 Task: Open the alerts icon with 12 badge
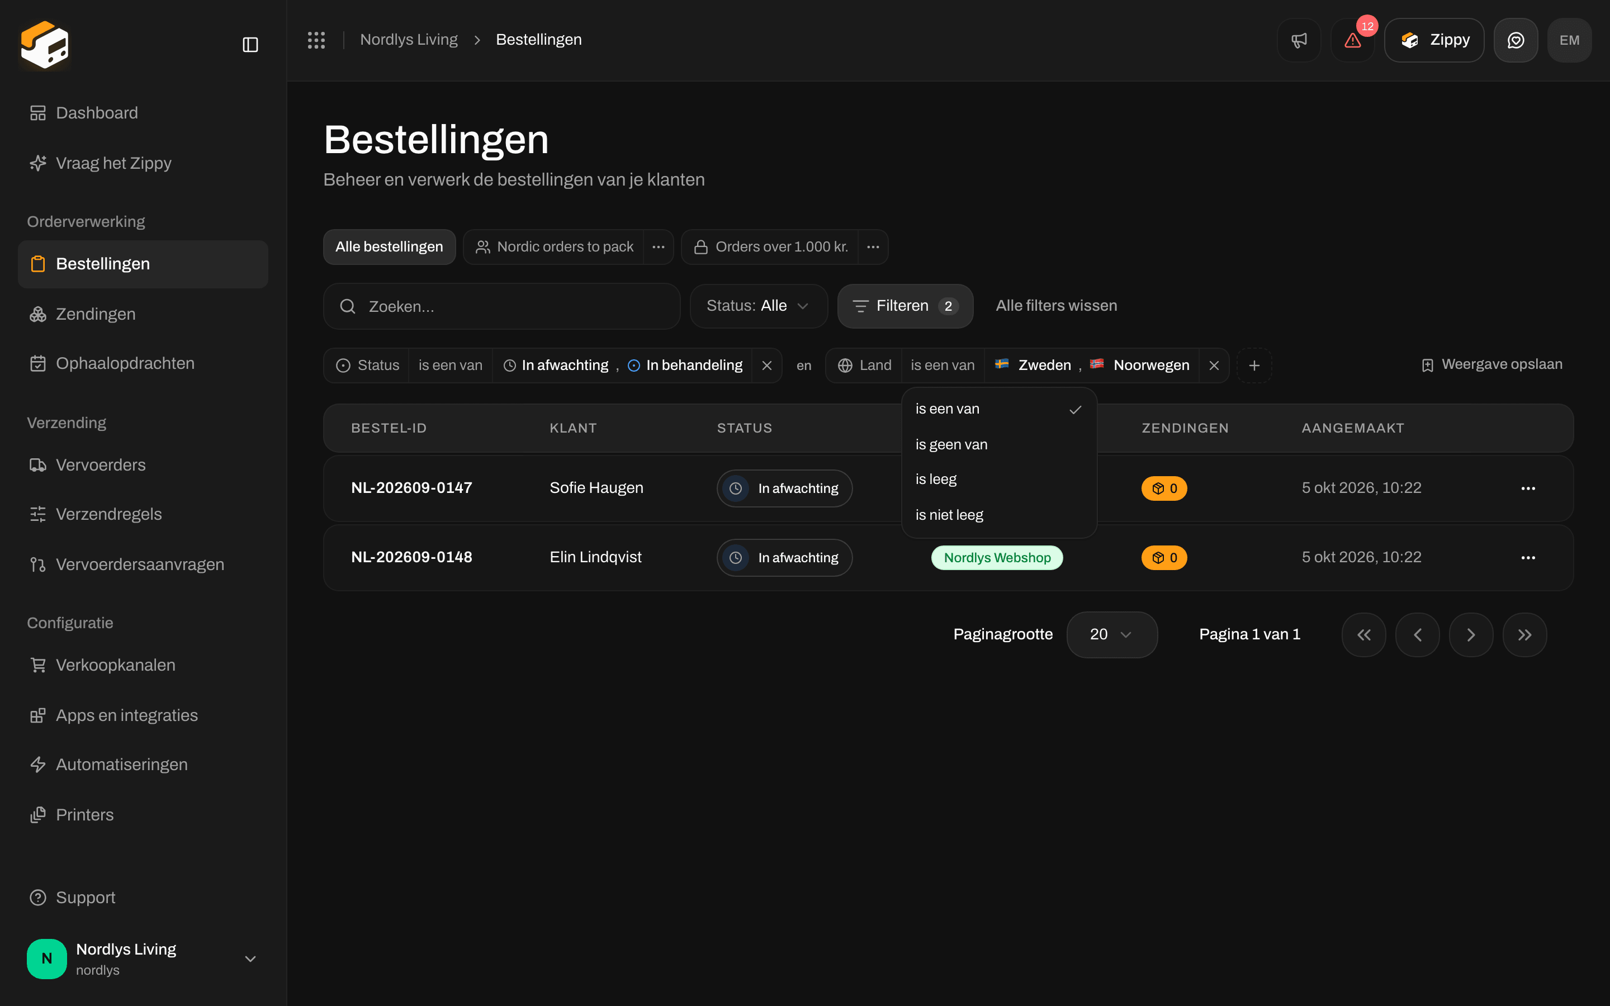(1352, 40)
